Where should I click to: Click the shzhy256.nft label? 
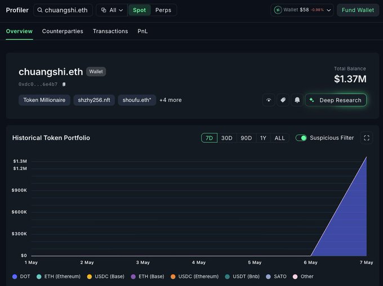[94, 100]
